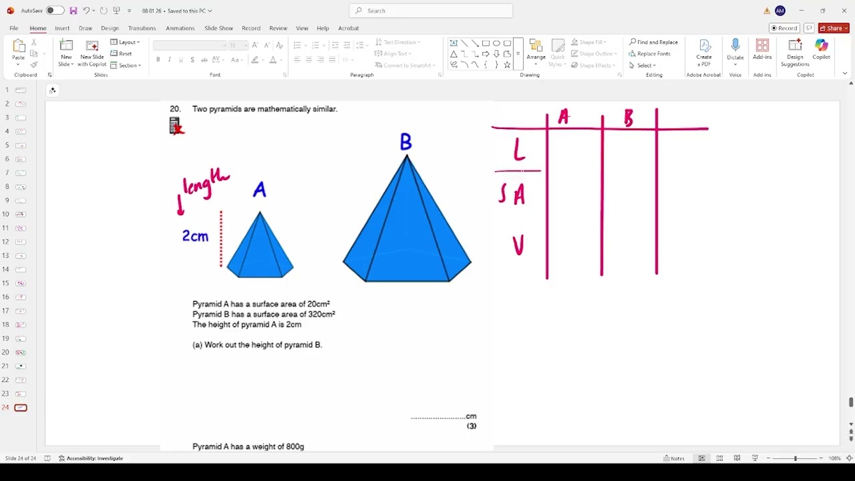Select slide 24 thumbnail
This screenshot has width=855, height=481.
pos(21,408)
